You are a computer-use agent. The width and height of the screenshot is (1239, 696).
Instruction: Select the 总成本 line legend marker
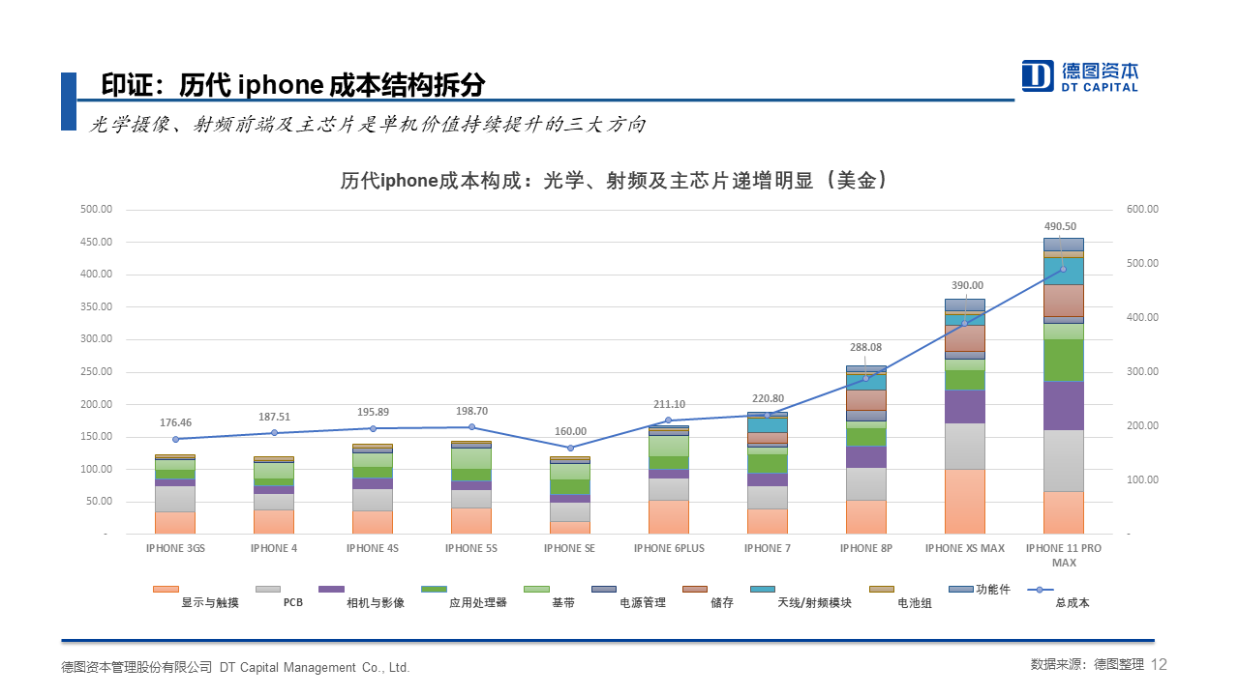pyautogui.click(x=1040, y=589)
